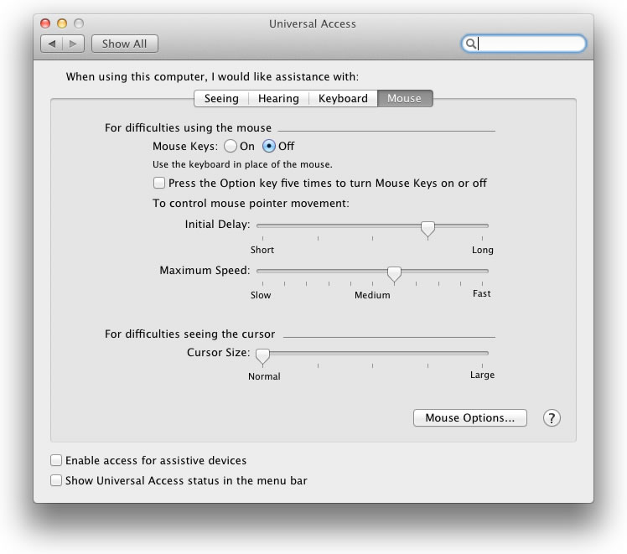Turn Mouse Keys on
Viewport: 627px width, 554px height.
coord(231,146)
